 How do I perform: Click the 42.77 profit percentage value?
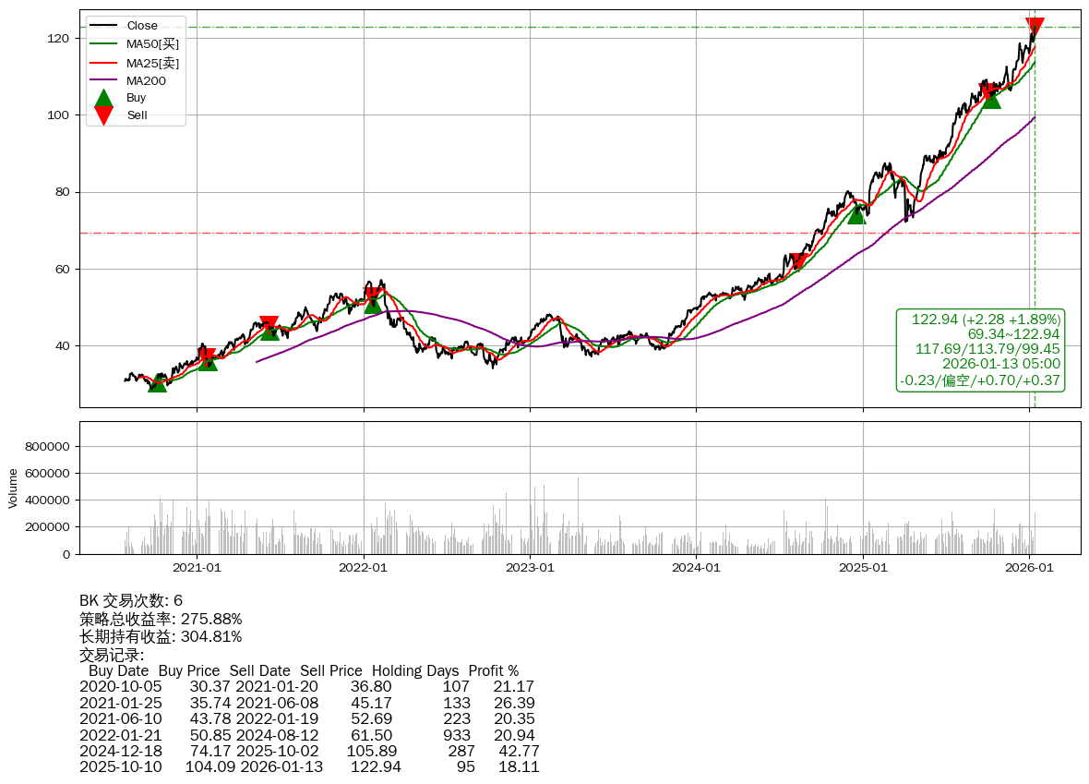click(519, 751)
